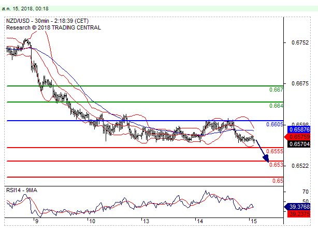Click the blue 0.65876 price tag
Viewport: 318px width, 232px height.
(299, 129)
